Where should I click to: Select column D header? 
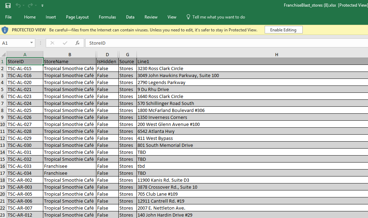107,54
